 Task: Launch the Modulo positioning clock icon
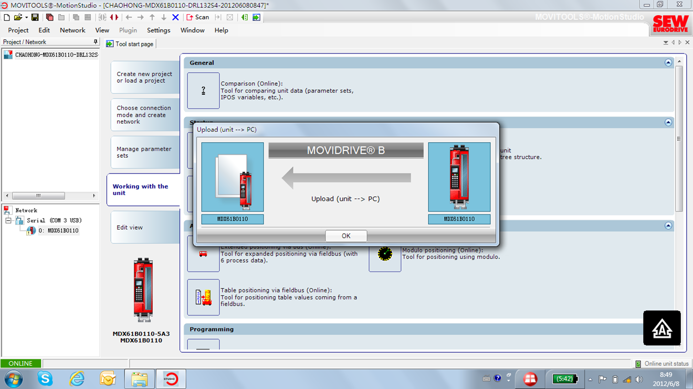tap(385, 254)
